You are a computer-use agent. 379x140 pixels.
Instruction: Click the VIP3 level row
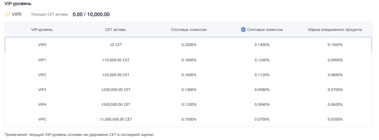[x=188, y=90]
